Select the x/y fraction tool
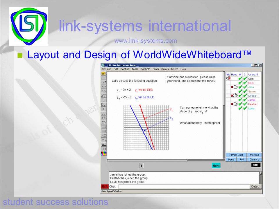279x209 pixels. pyautogui.click(x=104, y=91)
